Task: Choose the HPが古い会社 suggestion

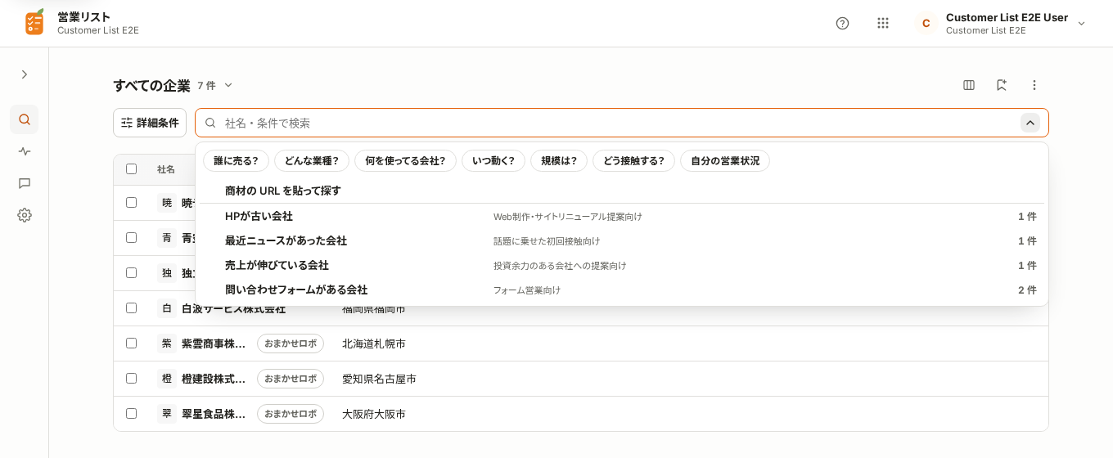Action: [622, 217]
